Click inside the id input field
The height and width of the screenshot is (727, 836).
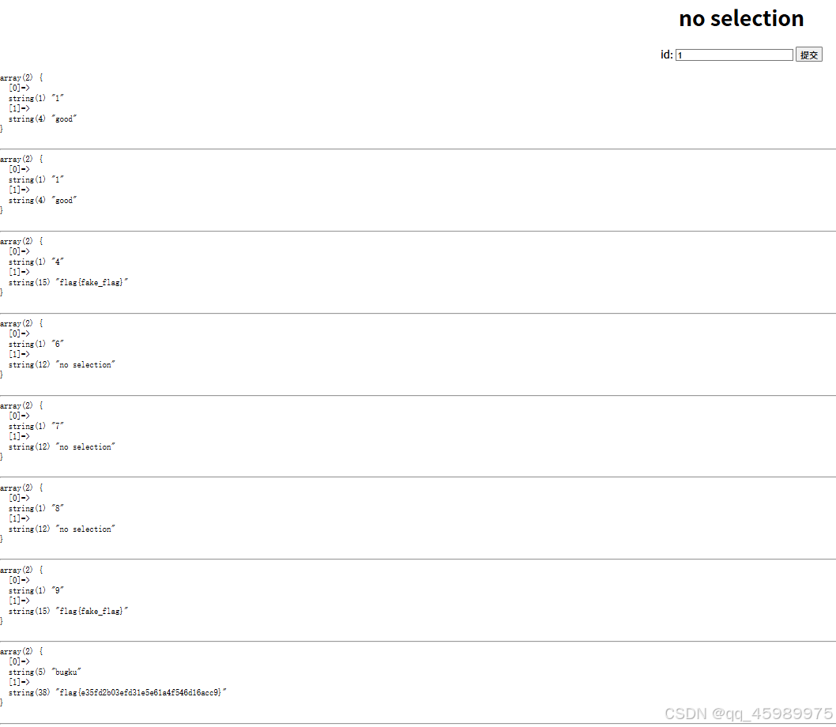(x=733, y=54)
